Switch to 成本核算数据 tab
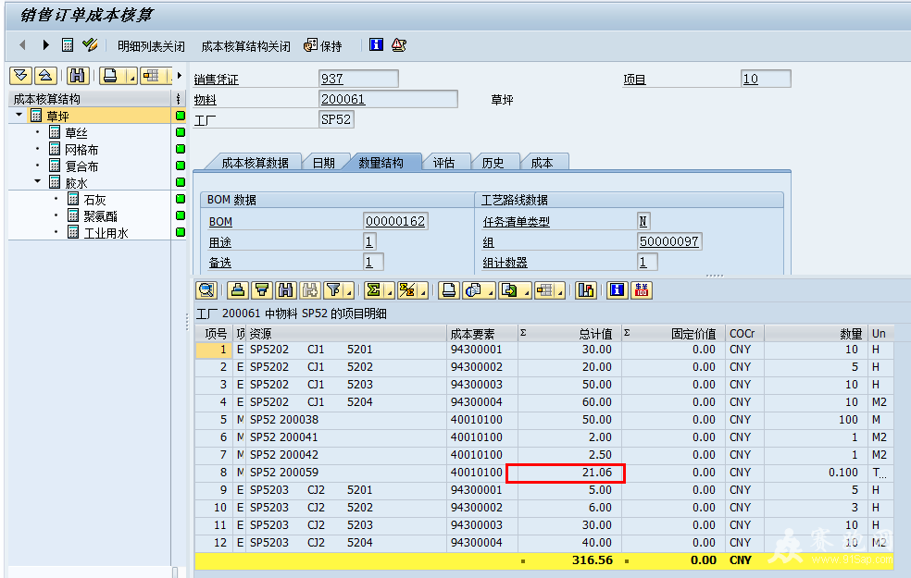The image size is (911, 578). tap(255, 163)
